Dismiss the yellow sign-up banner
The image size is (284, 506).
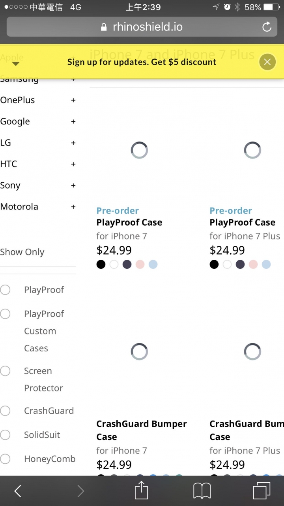pos(267,62)
